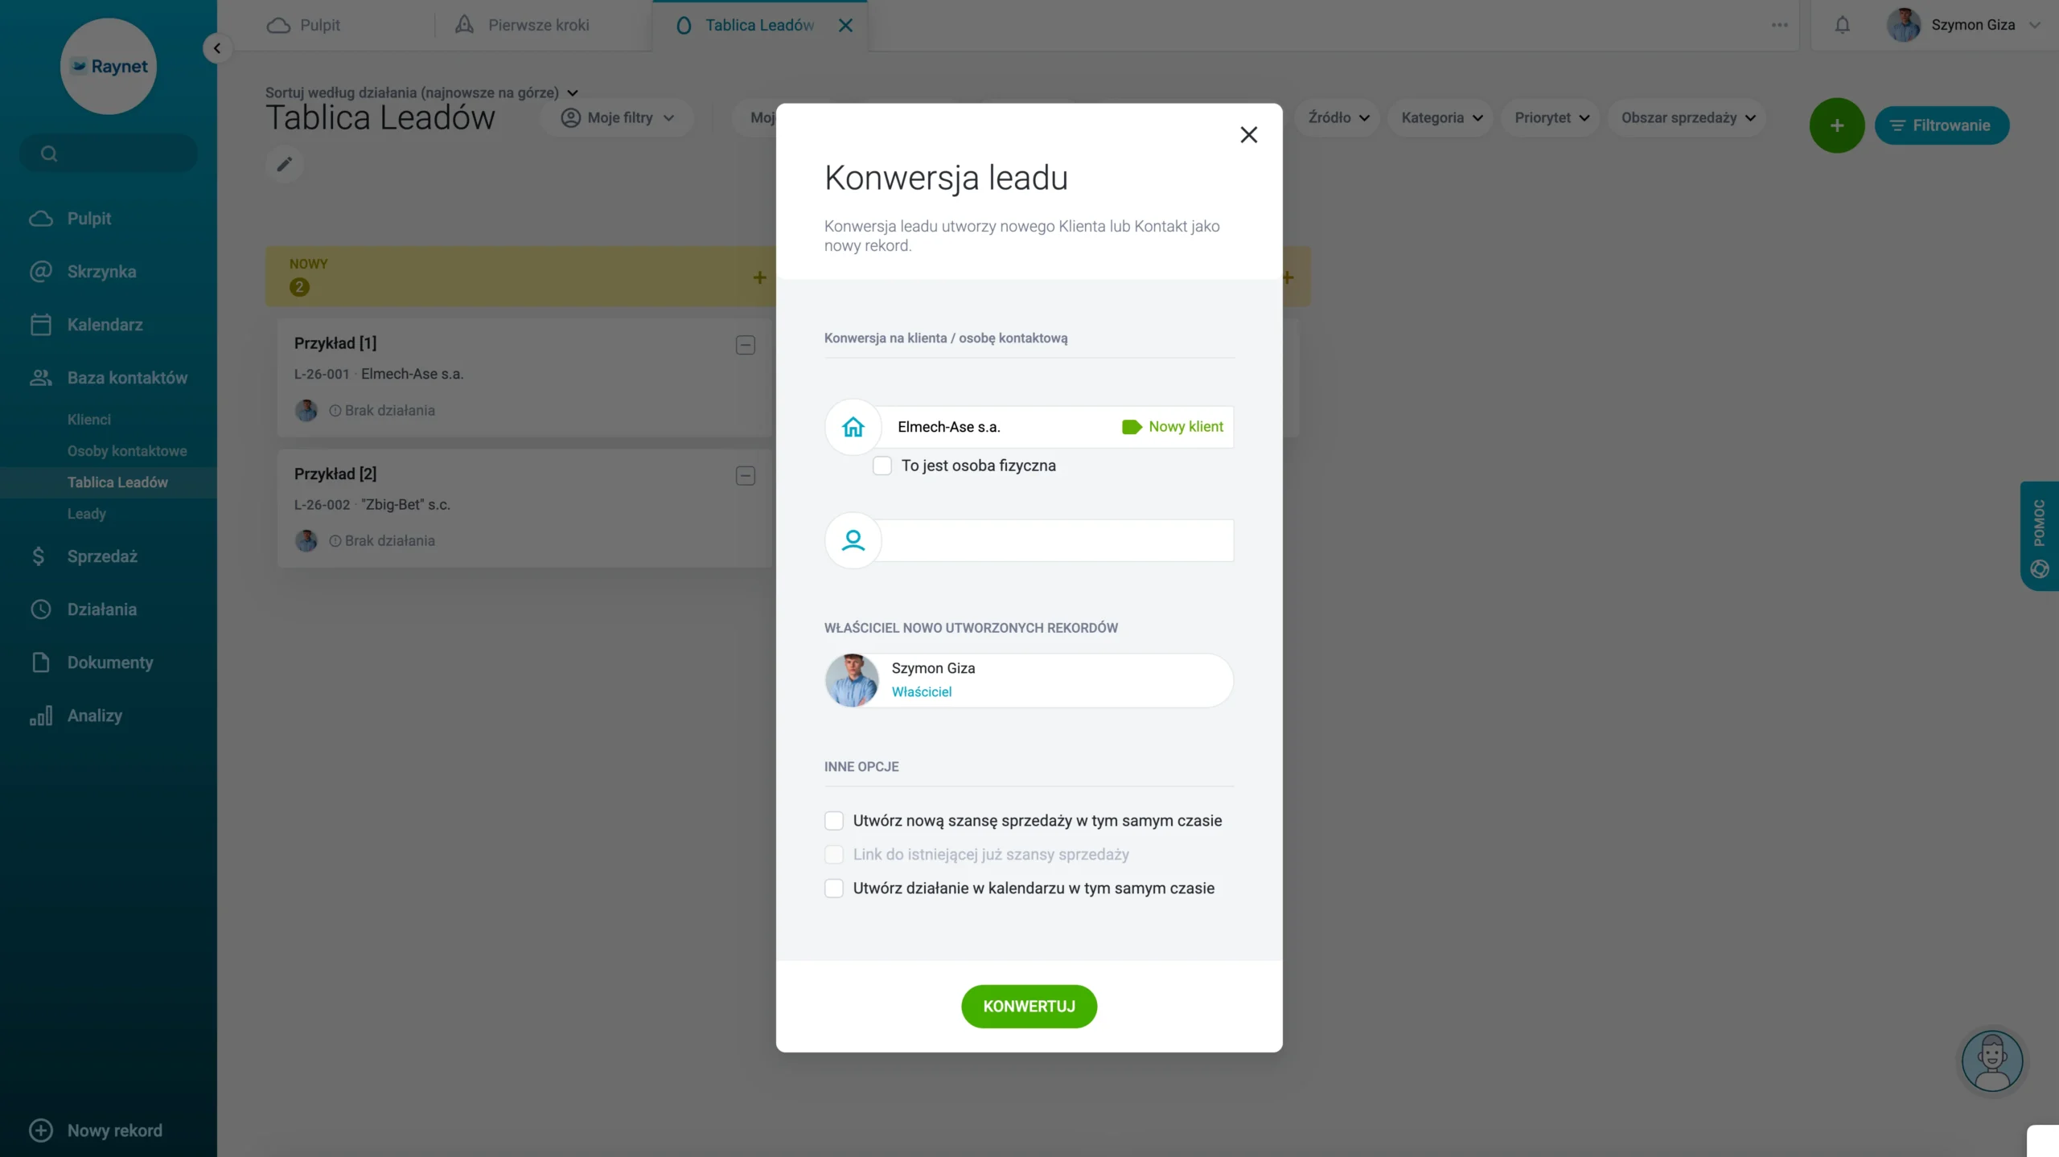Open the POMOC help side tab
The image size is (2059, 1157).
2039,536
